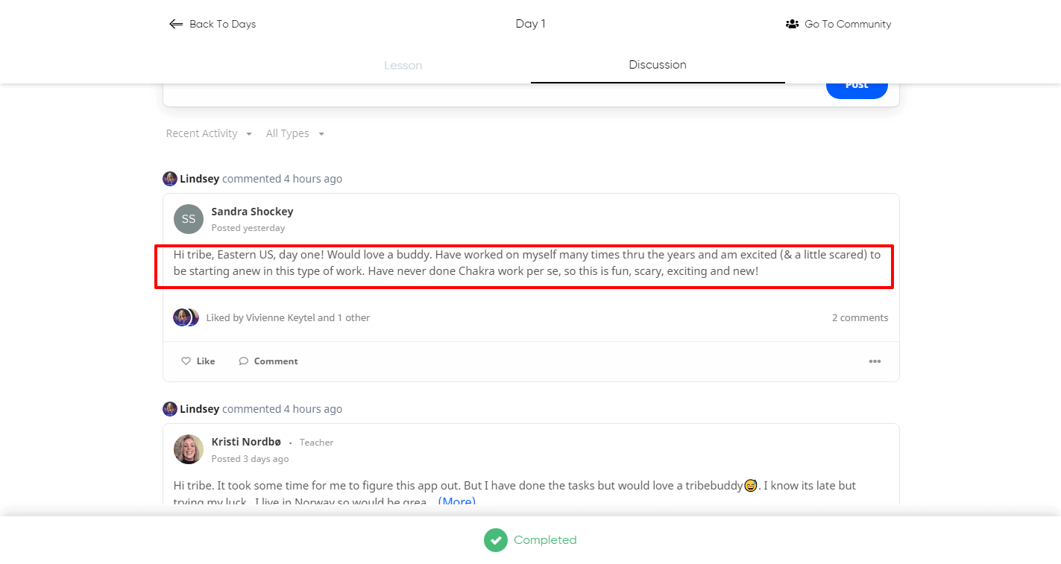Open the 2 comments link
The width and height of the screenshot is (1061, 564).
[x=860, y=317]
